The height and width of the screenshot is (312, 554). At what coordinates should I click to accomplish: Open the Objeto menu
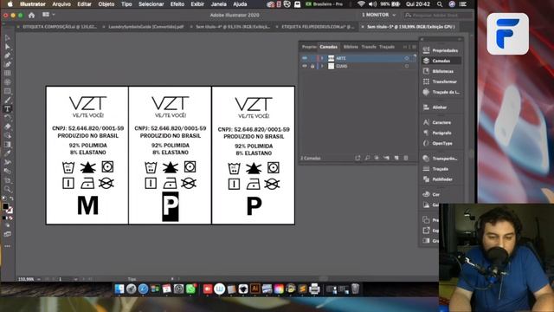106,4
